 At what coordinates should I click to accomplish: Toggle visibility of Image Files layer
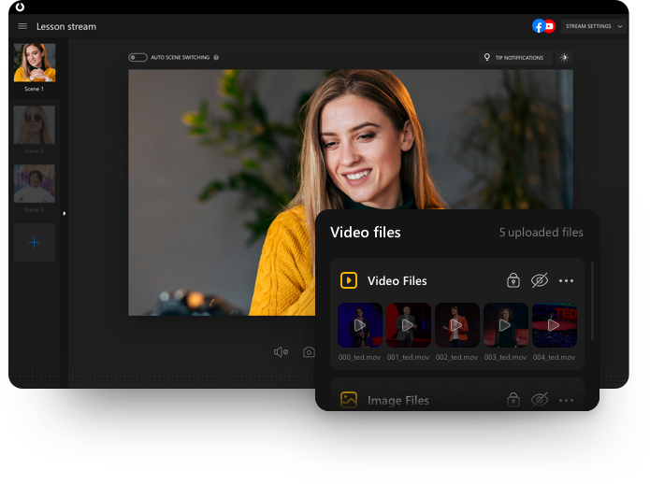[x=540, y=400]
